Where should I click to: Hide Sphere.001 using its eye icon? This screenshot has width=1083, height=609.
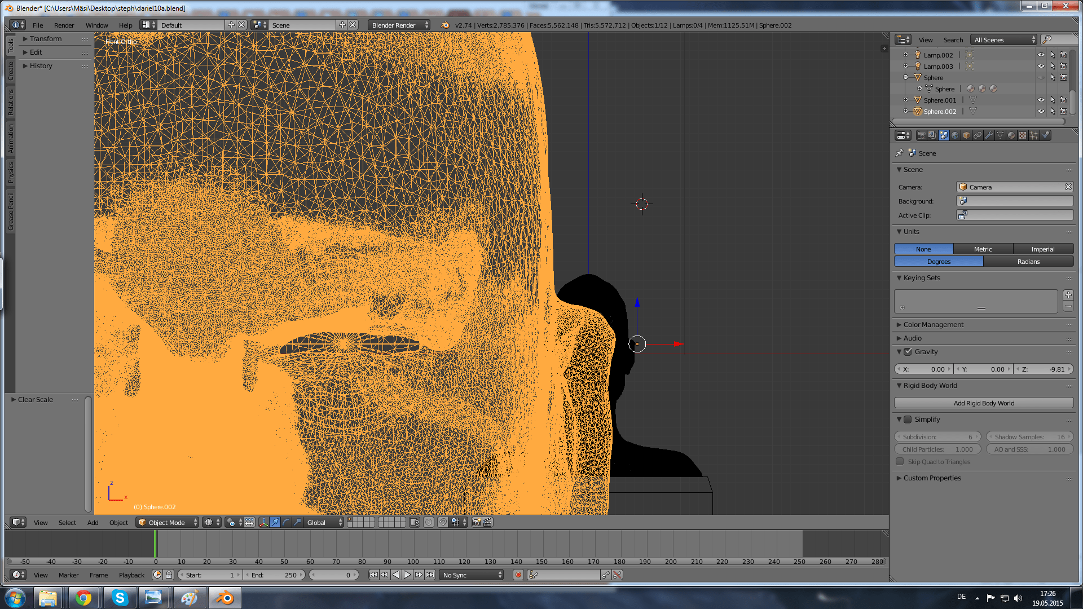(x=1041, y=100)
